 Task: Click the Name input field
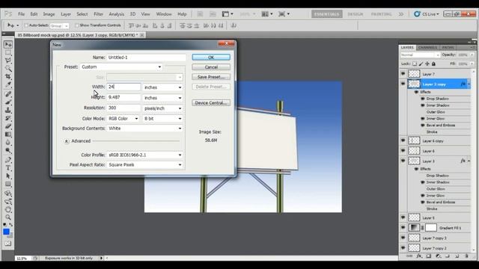click(x=146, y=58)
